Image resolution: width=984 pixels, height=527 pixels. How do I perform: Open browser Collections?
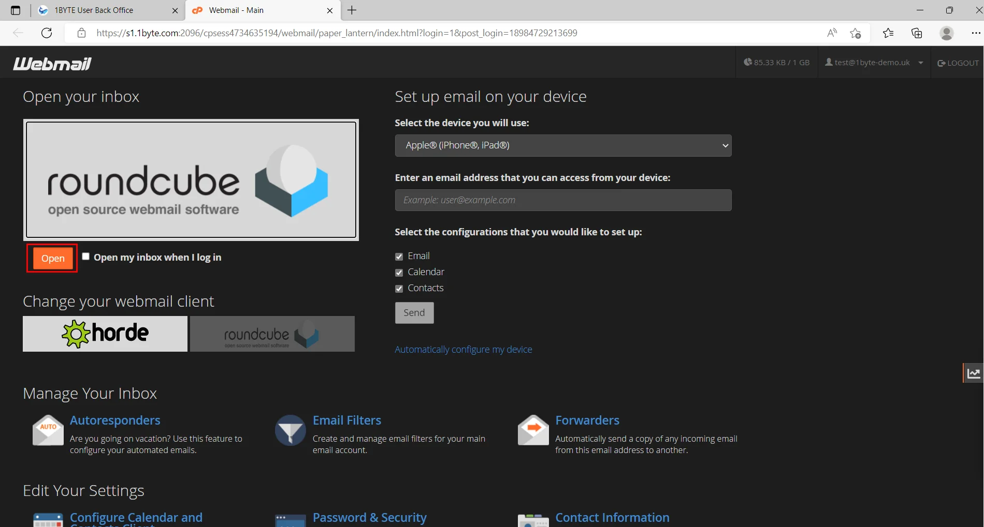pos(917,33)
